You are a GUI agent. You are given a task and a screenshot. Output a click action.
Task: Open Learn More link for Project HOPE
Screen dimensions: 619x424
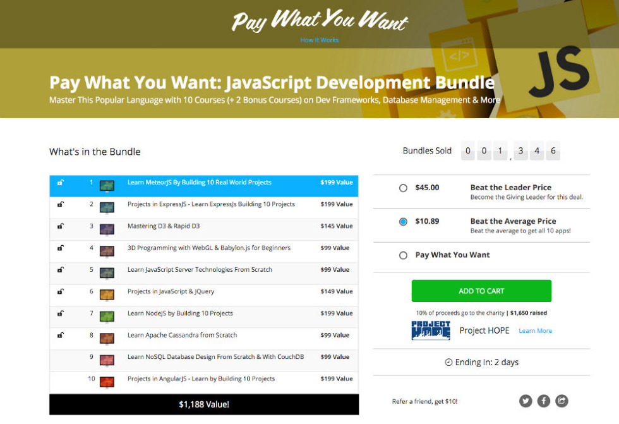tap(535, 331)
